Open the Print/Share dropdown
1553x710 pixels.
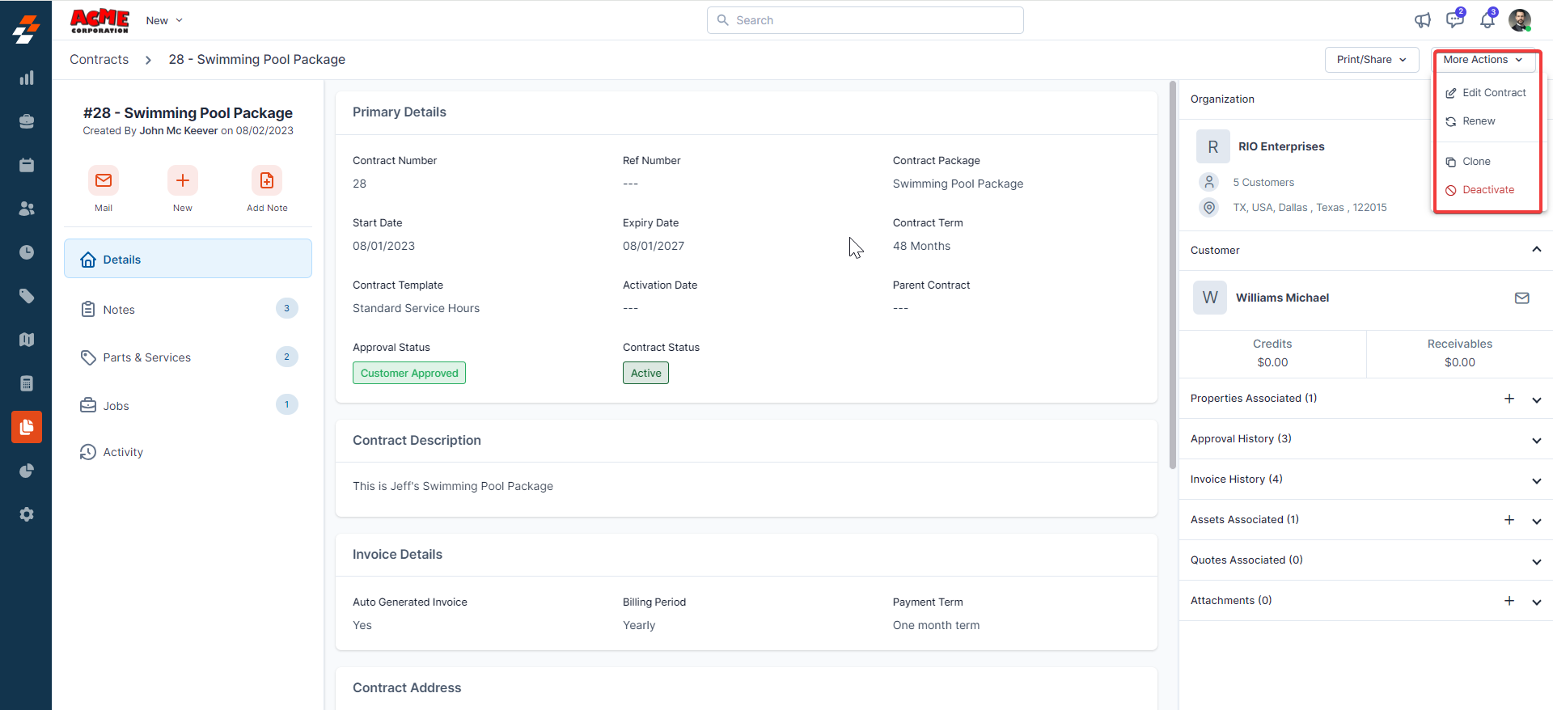(x=1371, y=60)
